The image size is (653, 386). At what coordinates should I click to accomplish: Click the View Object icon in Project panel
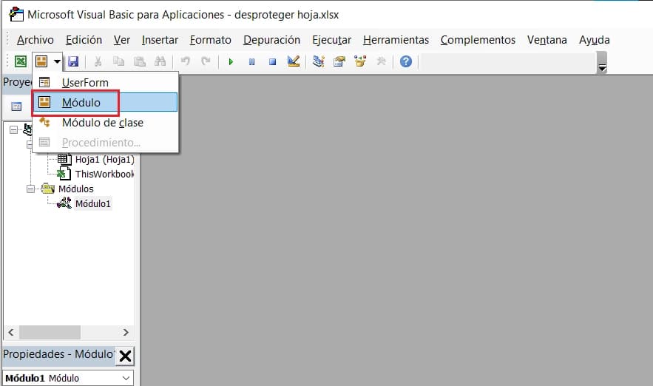16,106
